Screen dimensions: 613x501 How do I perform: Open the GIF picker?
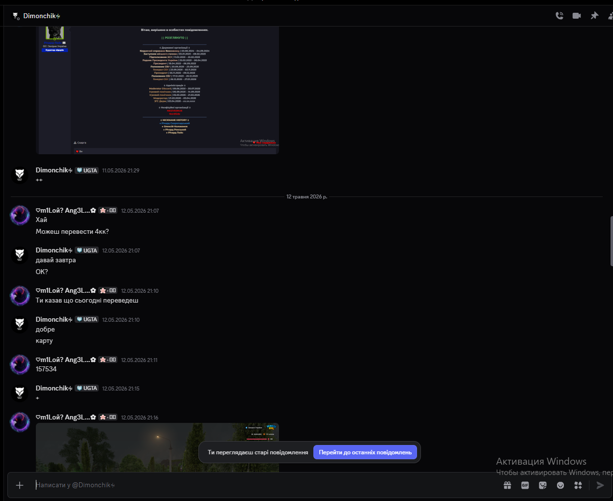click(x=525, y=485)
